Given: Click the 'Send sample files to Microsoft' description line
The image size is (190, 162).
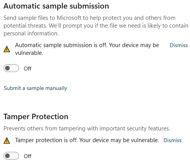Looking at the screenshot, I should click(x=90, y=18).
